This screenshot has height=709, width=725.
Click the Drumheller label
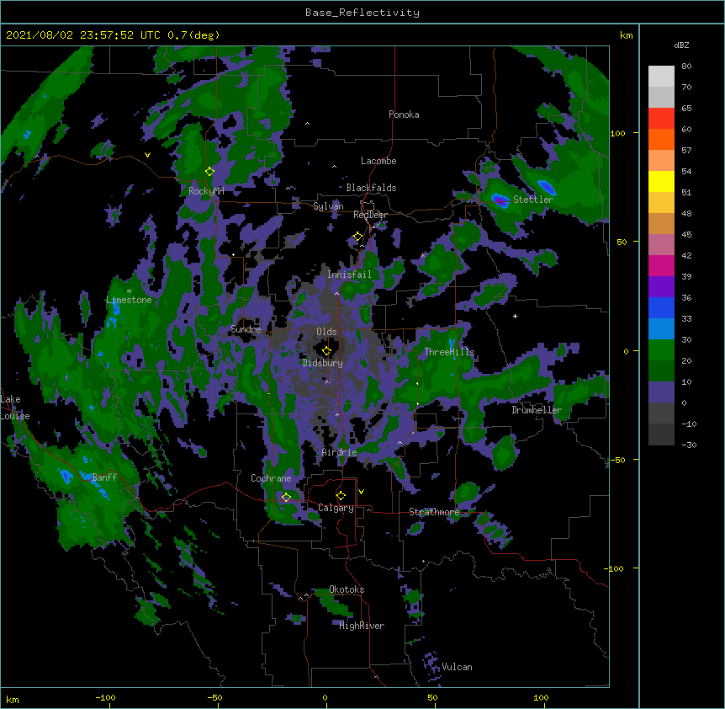[537, 410]
